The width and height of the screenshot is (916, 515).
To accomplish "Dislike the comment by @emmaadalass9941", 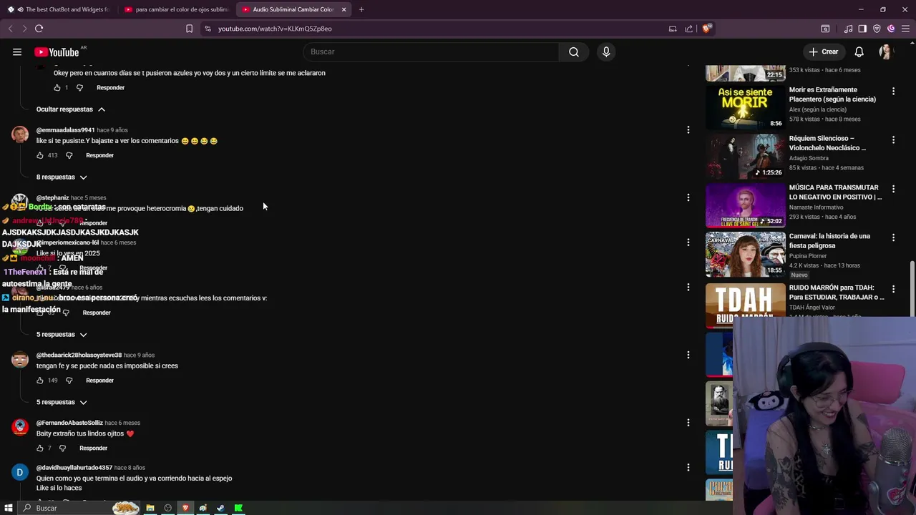I will coord(69,155).
